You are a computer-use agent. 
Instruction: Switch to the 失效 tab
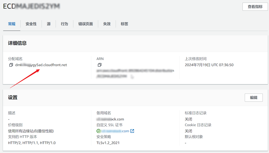tap(107, 24)
